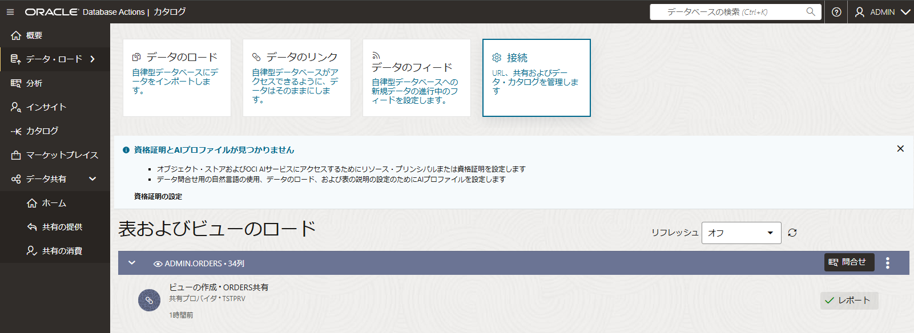Close the credentials notification banner
The width and height of the screenshot is (914, 333).
point(900,149)
